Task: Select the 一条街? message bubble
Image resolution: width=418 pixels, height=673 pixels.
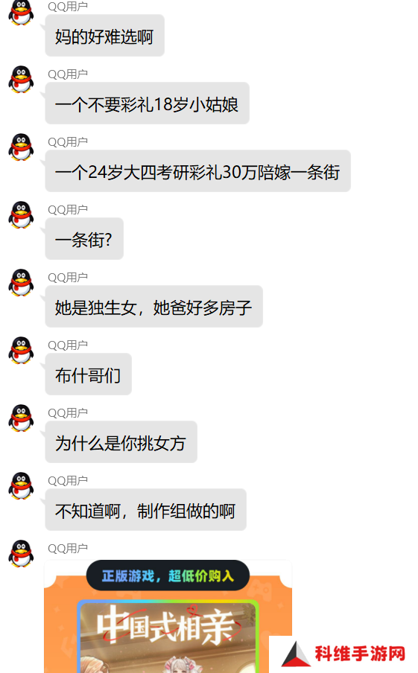Action: [84, 239]
